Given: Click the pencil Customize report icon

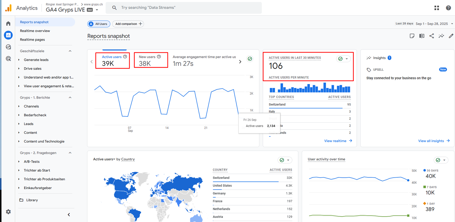Looking at the screenshot, I should coord(451,36).
